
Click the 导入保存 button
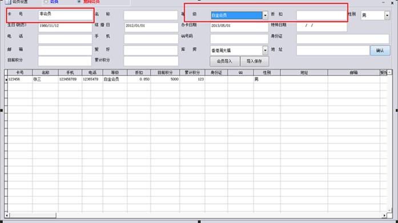[254, 61]
